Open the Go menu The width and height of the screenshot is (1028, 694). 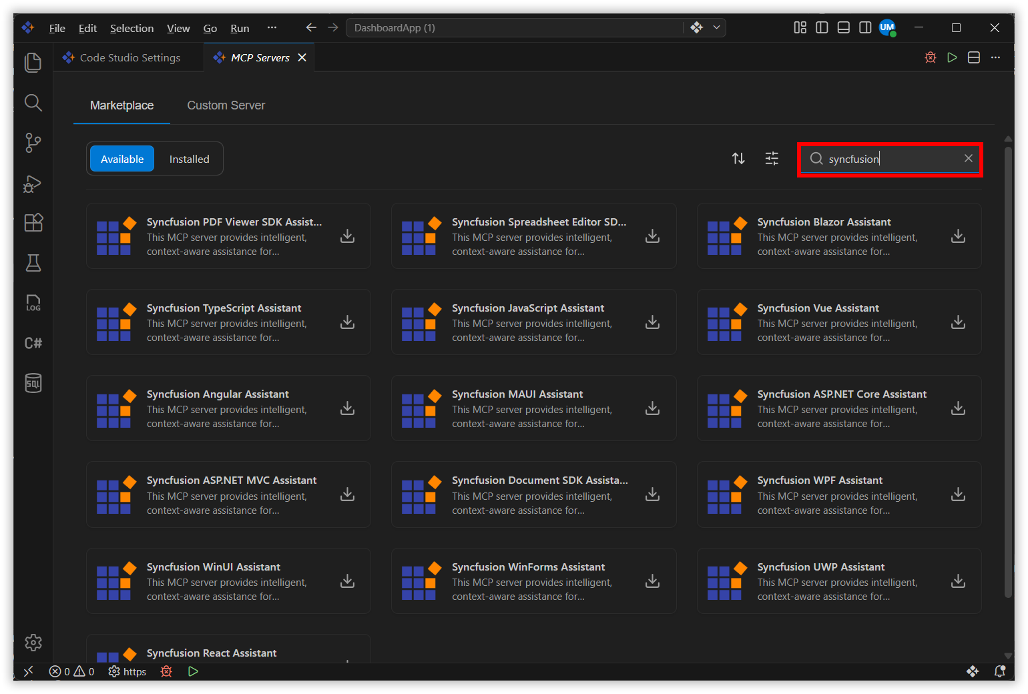[210, 28]
